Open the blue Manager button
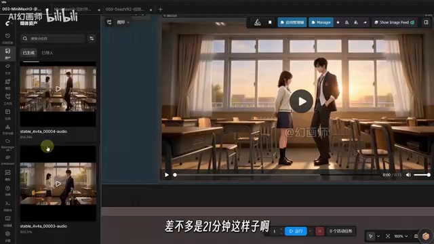Viewport: 434px width, 244px height. tap(321, 22)
